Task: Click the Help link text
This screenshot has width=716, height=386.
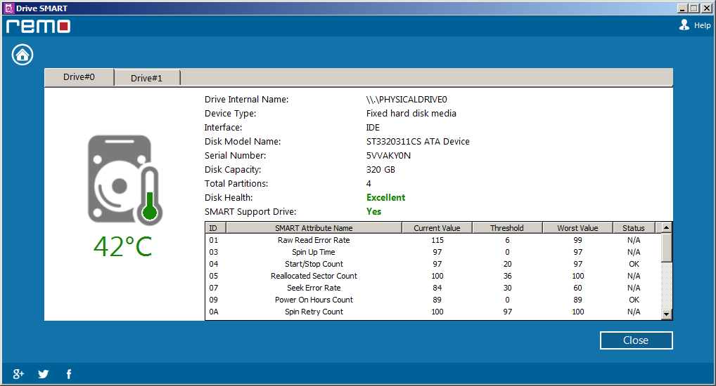Action: point(702,26)
